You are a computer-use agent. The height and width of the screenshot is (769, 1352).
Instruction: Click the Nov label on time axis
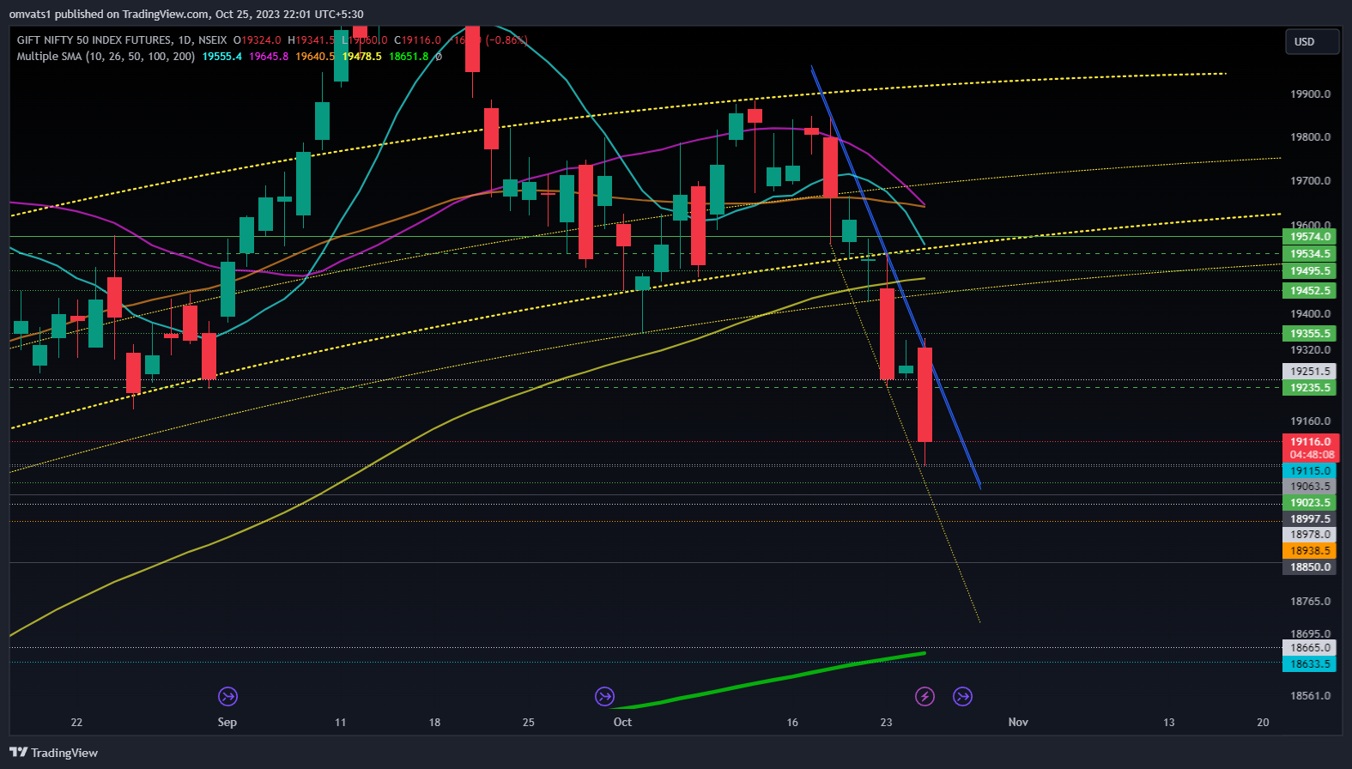click(x=1018, y=722)
